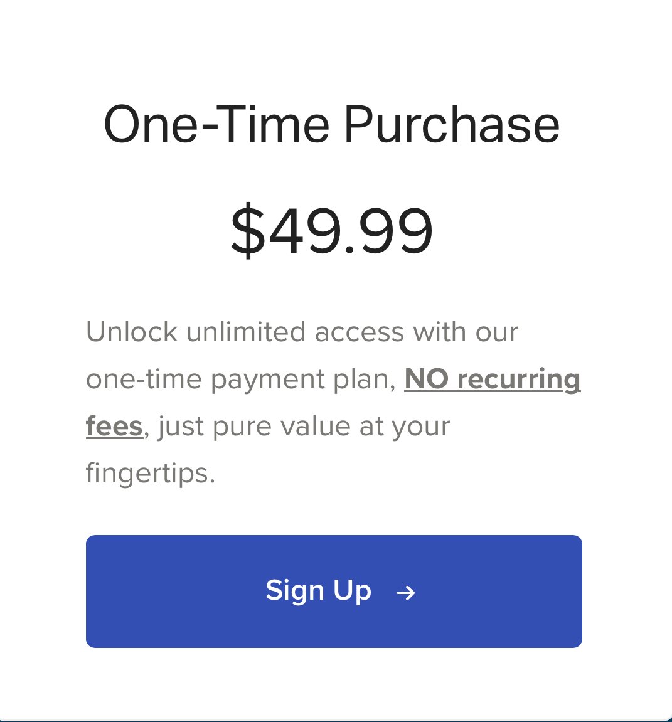This screenshot has width=672, height=722.
Task: Click the underlined word "fees"
Action: [114, 427]
